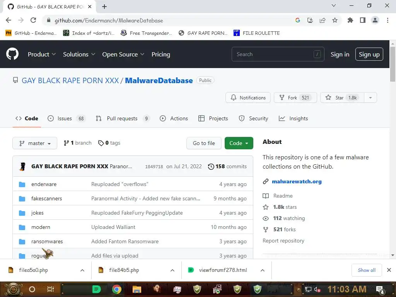Open the ransomwares folder
This screenshot has height=297, width=396.
(x=47, y=241)
